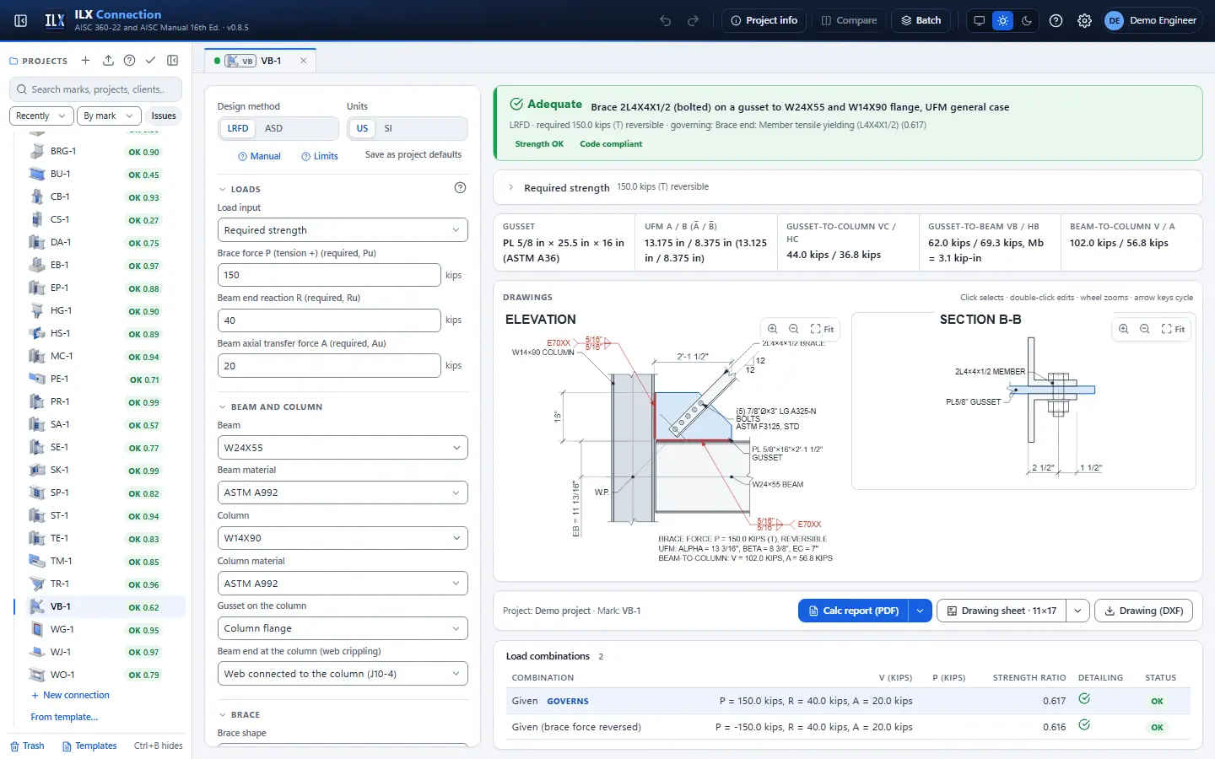The image size is (1215, 759).
Task: Open the help question mark icon in header
Action: pyautogui.click(x=1056, y=20)
